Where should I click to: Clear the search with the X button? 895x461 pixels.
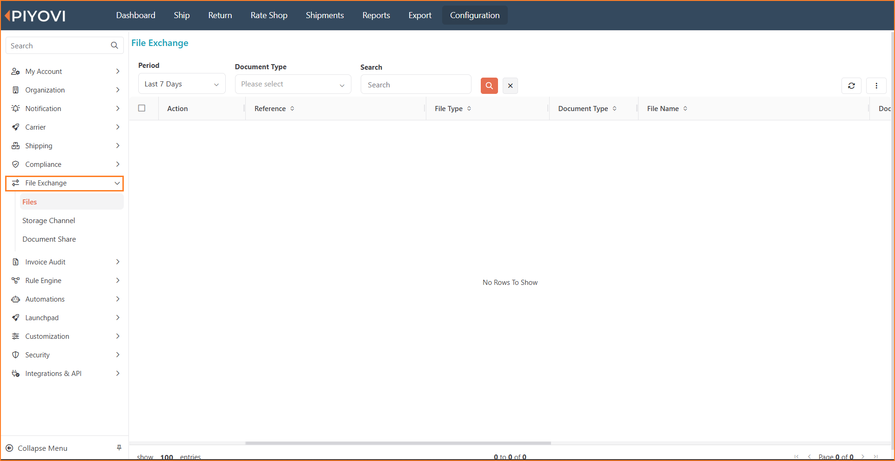pyautogui.click(x=510, y=86)
